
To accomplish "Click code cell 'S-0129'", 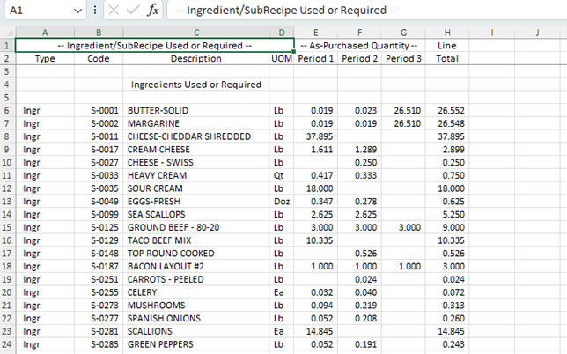I will [99, 240].
